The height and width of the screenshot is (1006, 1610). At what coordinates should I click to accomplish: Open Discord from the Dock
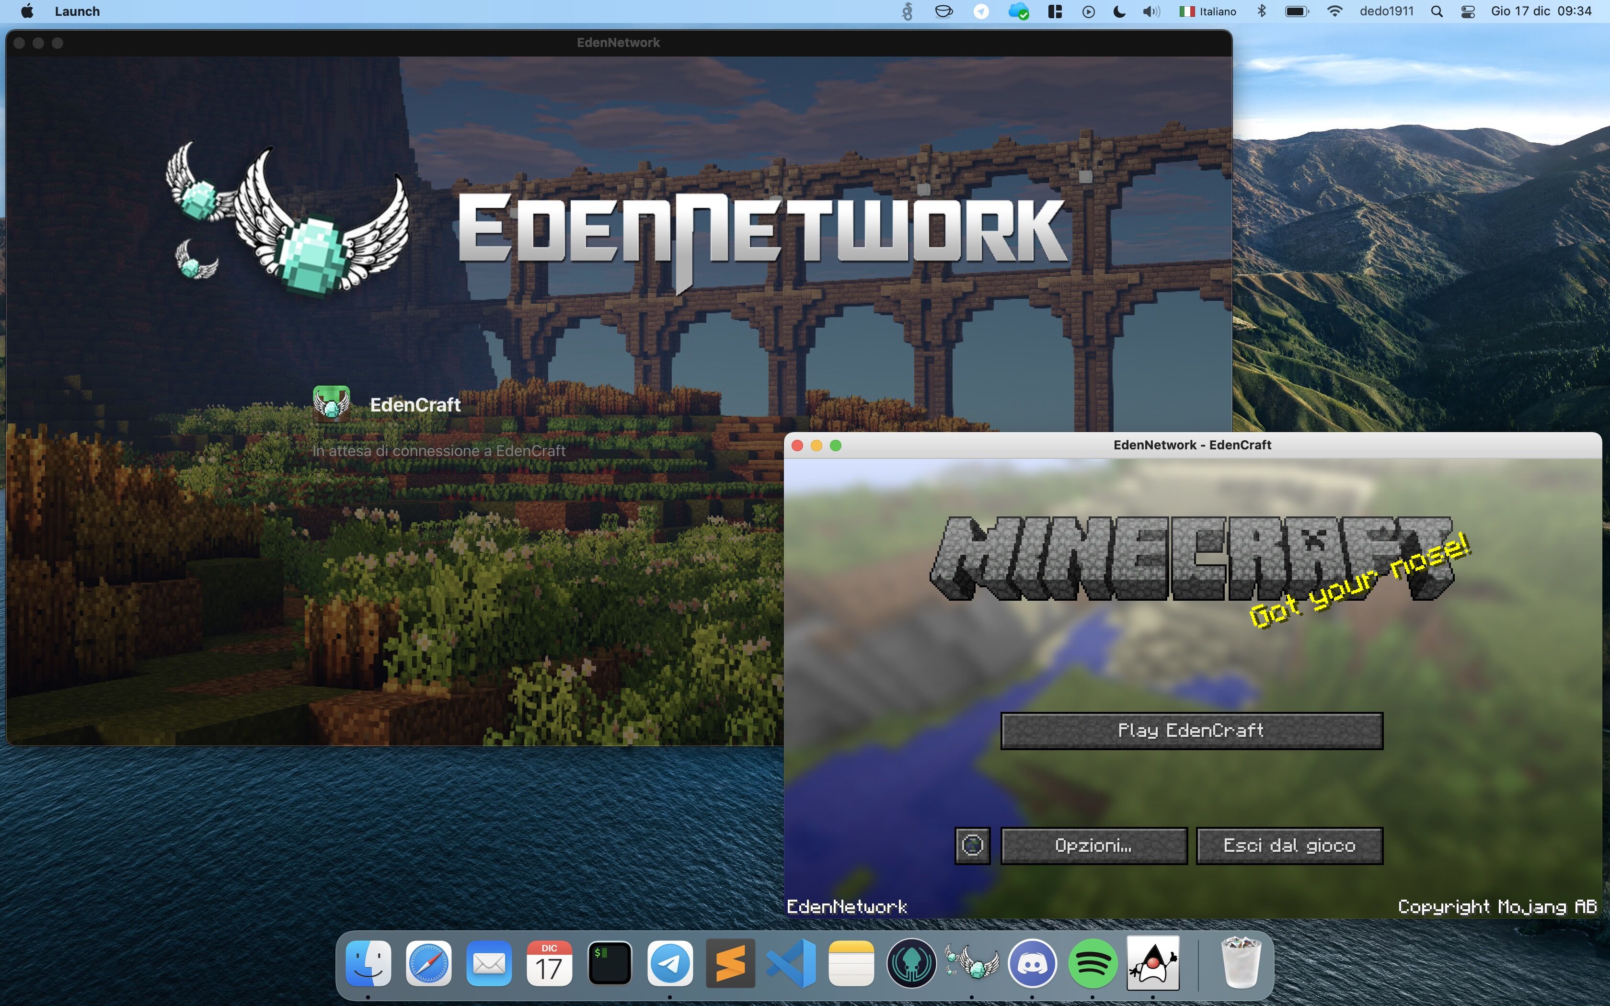point(1032,963)
